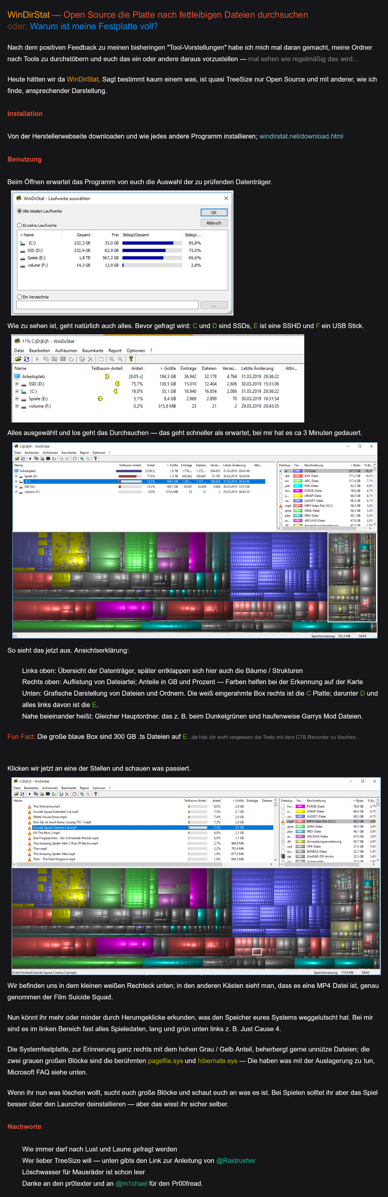Click the WinDirStat tree icon in the Laufwerke auswählen title bar

[x=18, y=198]
